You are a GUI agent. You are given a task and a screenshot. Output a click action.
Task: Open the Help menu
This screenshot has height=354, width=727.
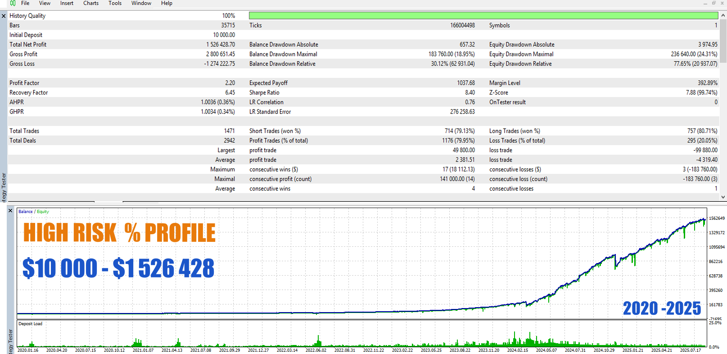[x=167, y=3]
